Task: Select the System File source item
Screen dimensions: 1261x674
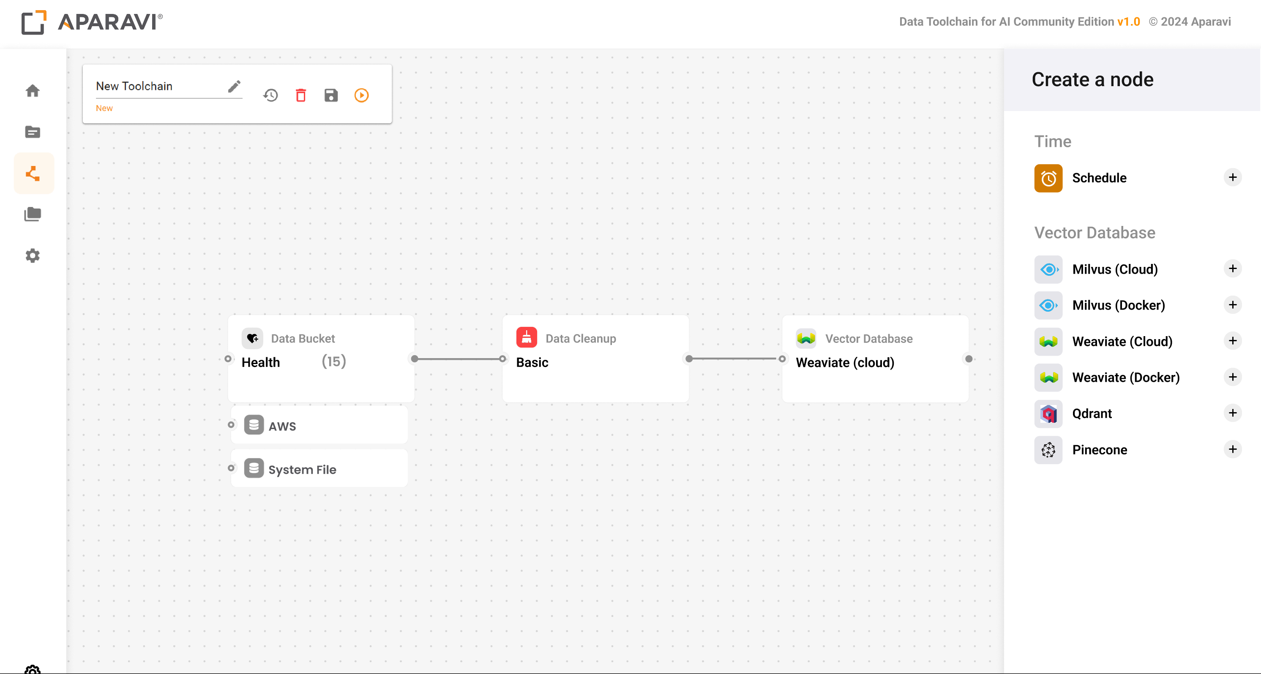Action: [319, 469]
